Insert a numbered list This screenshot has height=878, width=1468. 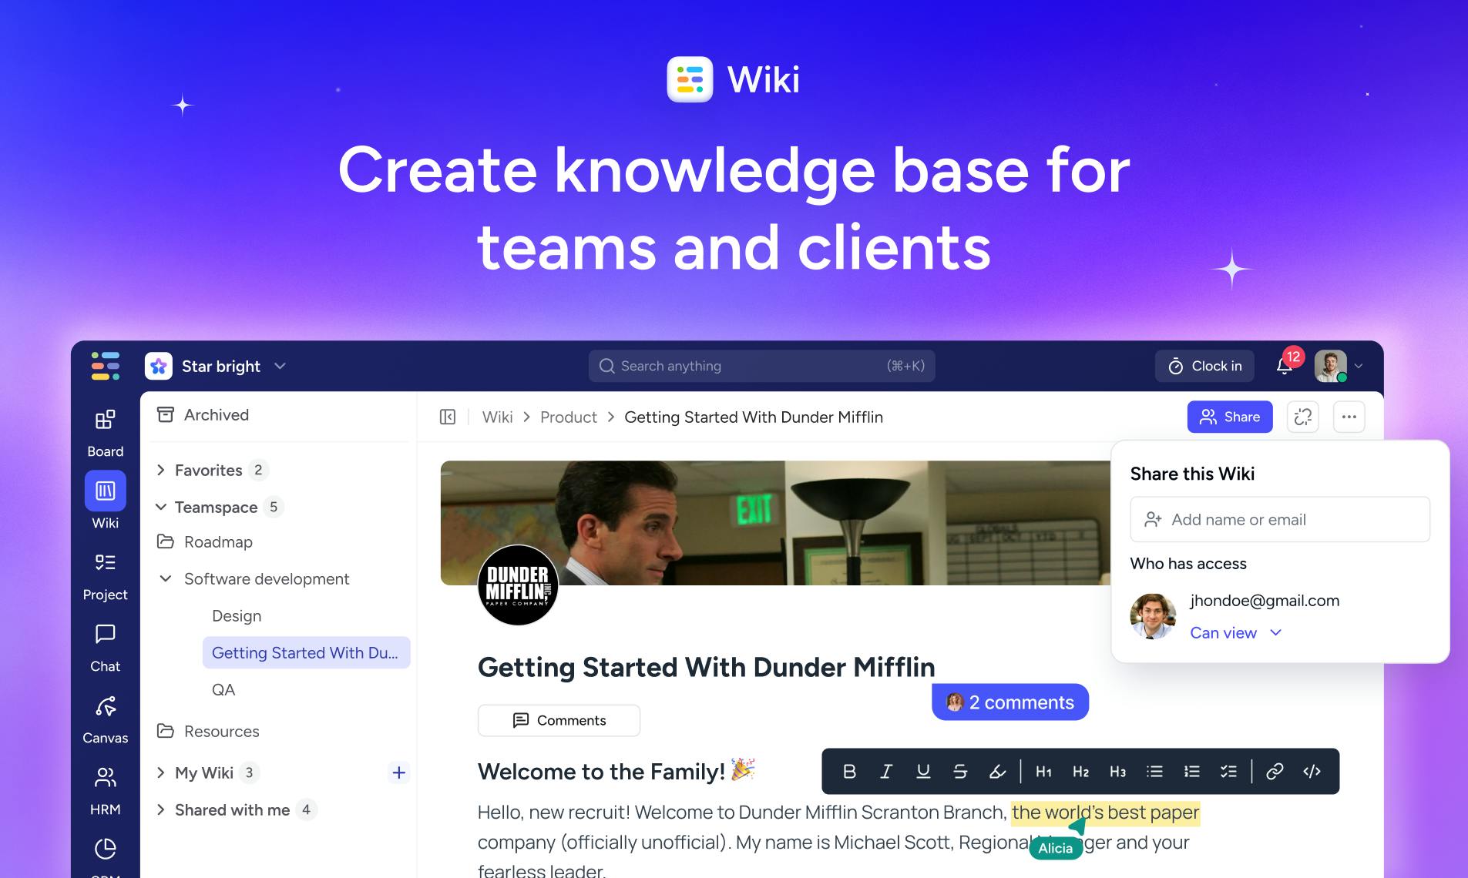point(1191,771)
